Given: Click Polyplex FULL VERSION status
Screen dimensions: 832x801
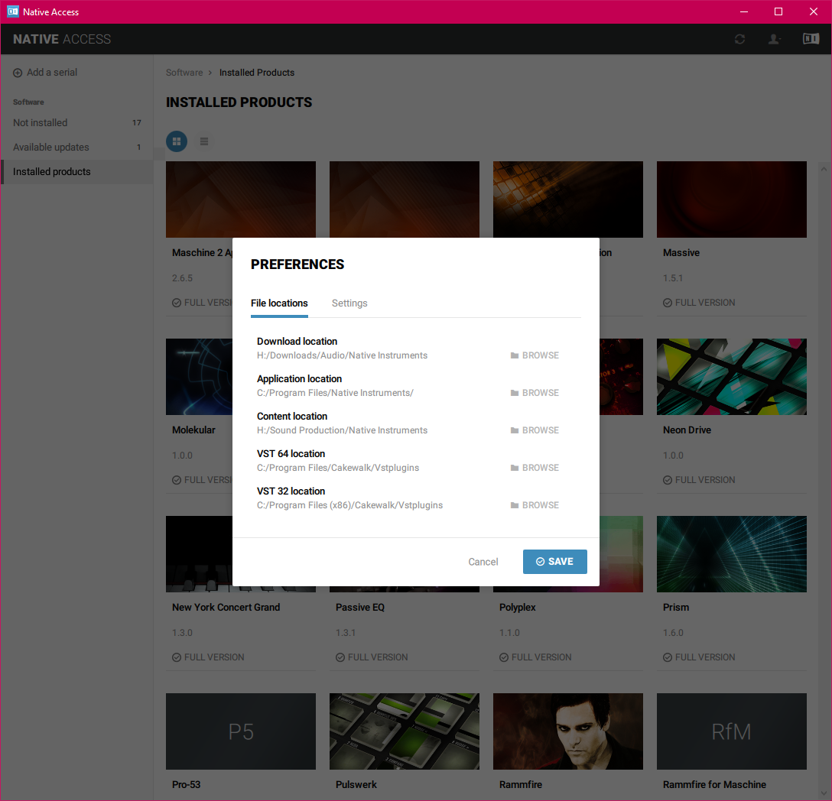Looking at the screenshot, I should coord(535,657).
